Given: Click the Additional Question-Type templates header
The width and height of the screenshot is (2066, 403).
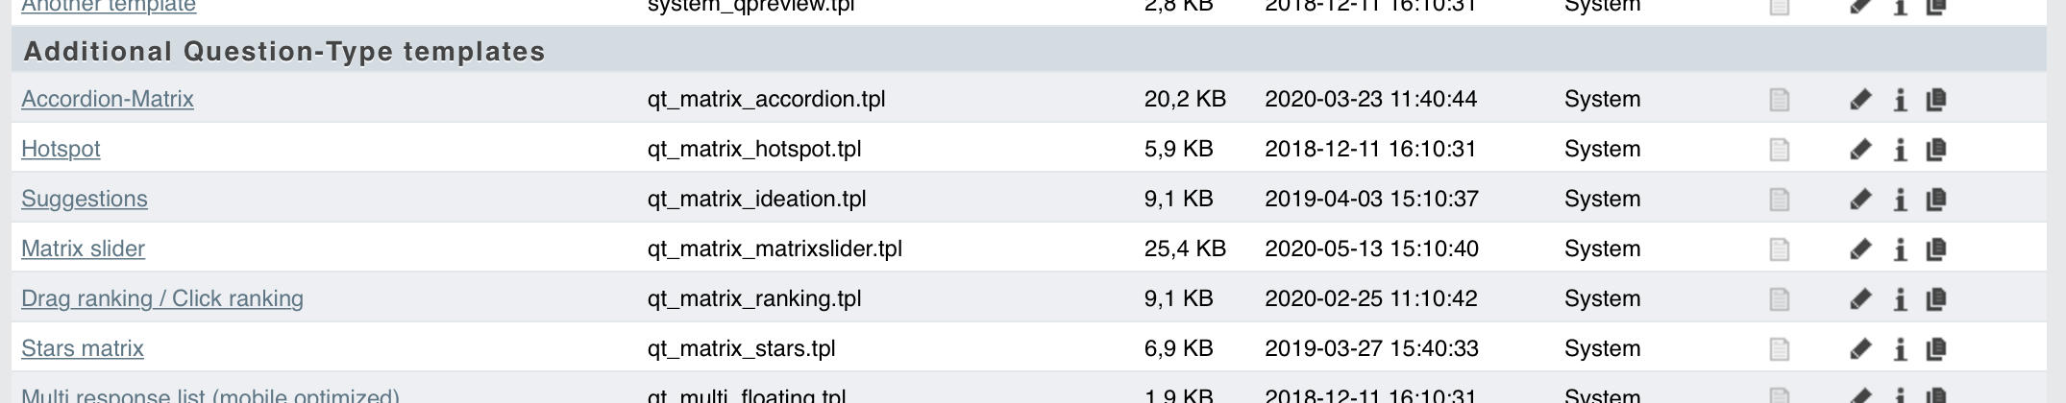Looking at the screenshot, I should [284, 51].
